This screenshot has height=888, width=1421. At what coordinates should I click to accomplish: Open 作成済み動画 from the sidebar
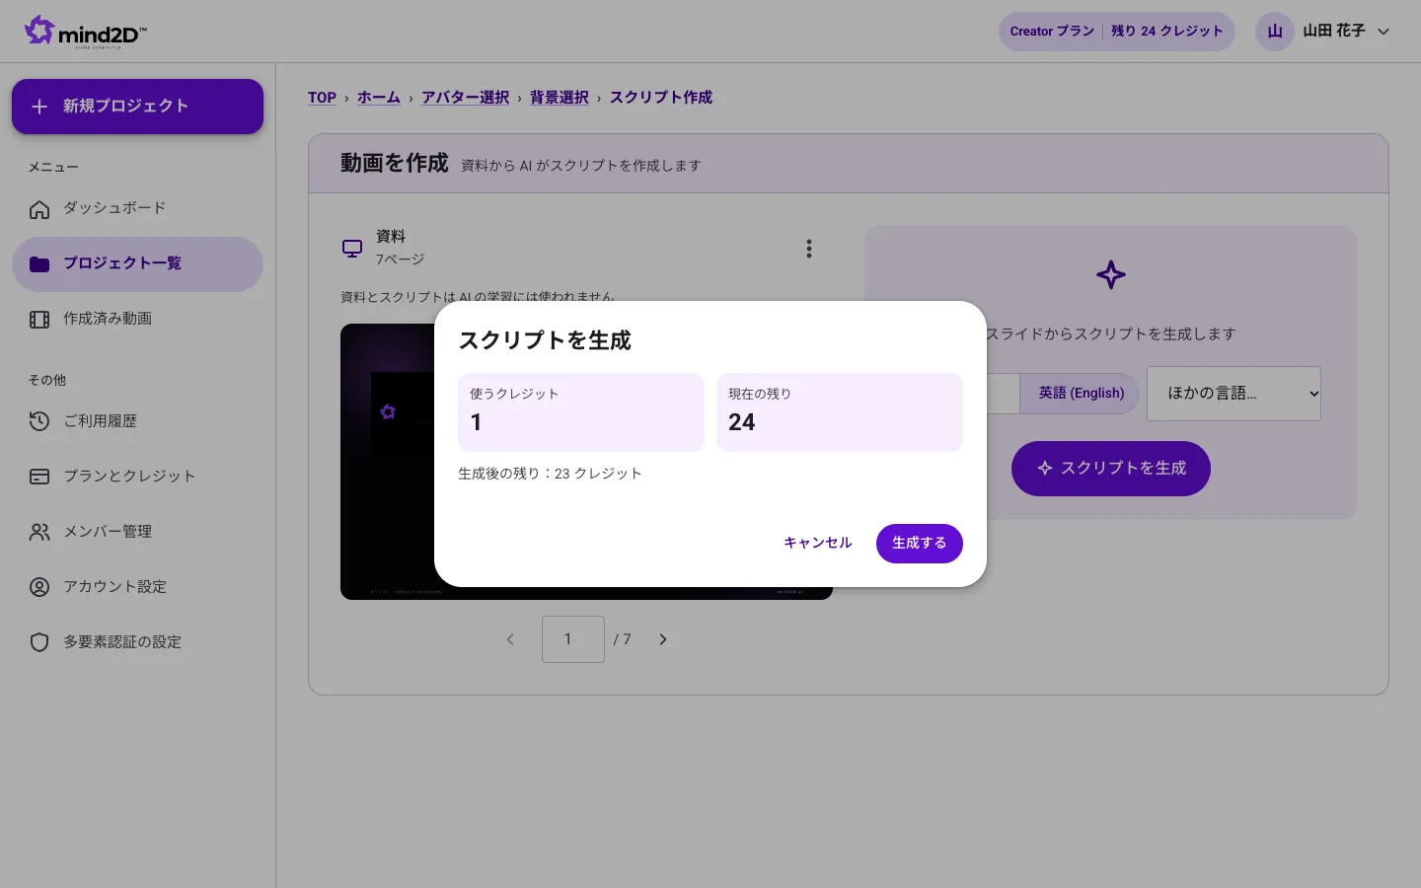137,319
